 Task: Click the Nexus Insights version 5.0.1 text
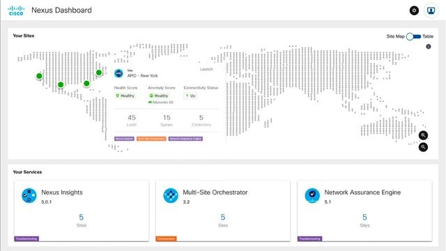pyautogui.click(x=47, y=201)
